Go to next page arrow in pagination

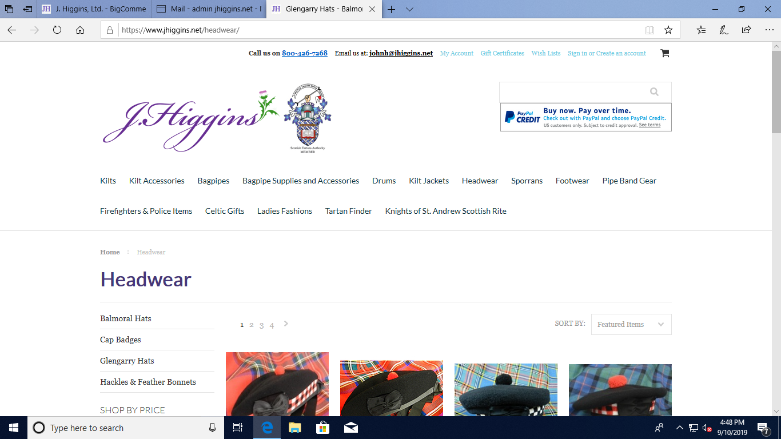tap(286, 324)
